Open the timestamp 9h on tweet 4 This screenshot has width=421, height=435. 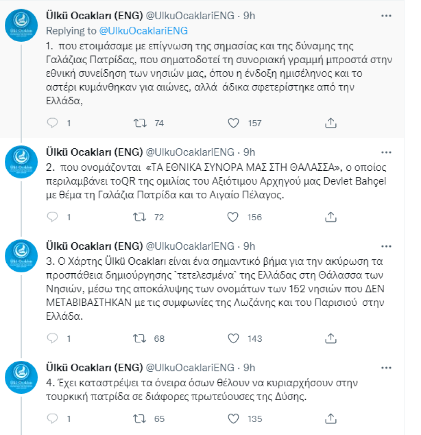click(249, 368)
